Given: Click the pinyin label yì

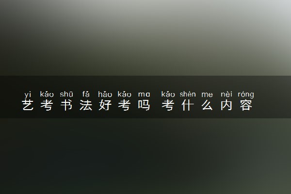Looking at the screenshot, I should 28,95.
